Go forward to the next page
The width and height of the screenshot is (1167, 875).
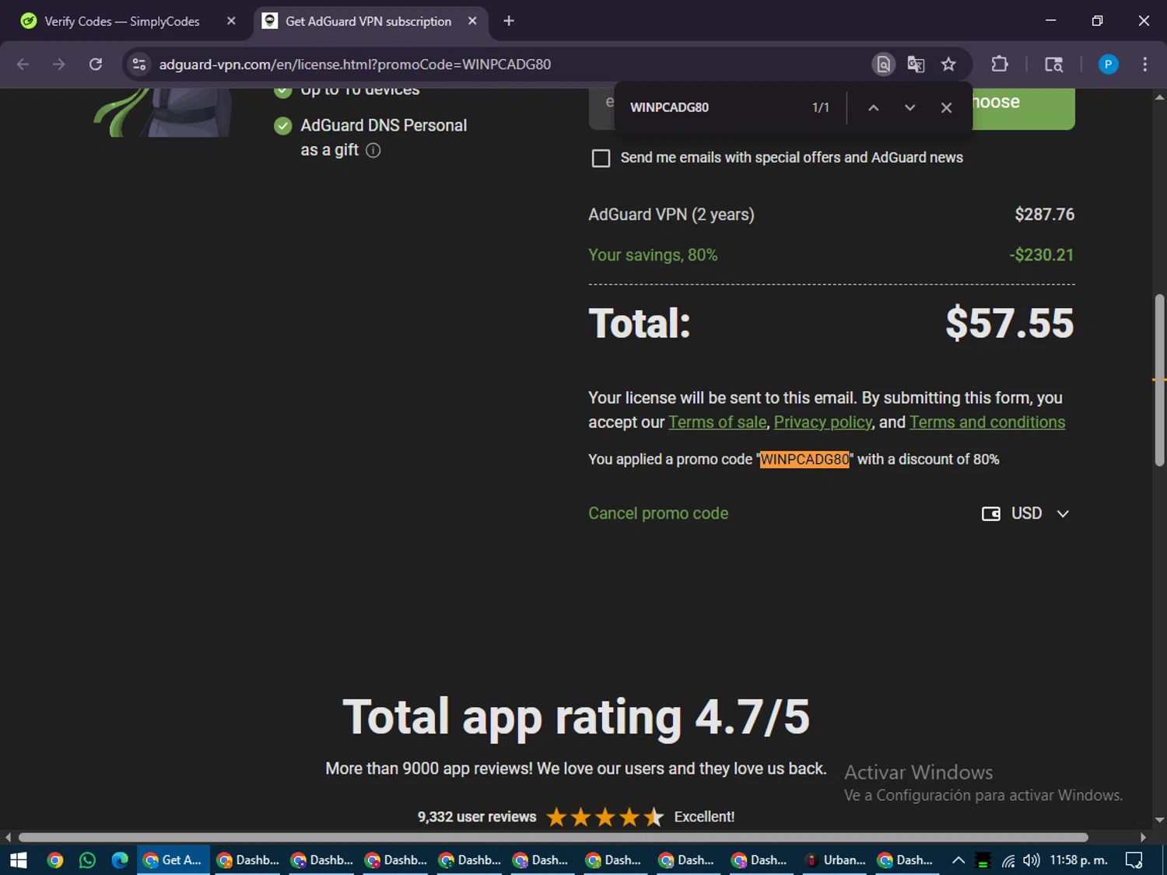(x=59, y=64)
